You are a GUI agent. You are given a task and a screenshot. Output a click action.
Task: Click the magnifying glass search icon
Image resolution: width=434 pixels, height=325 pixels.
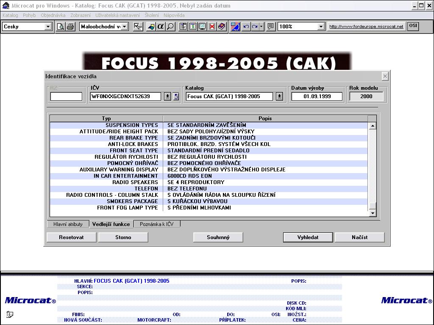click(x=170, y=27)
